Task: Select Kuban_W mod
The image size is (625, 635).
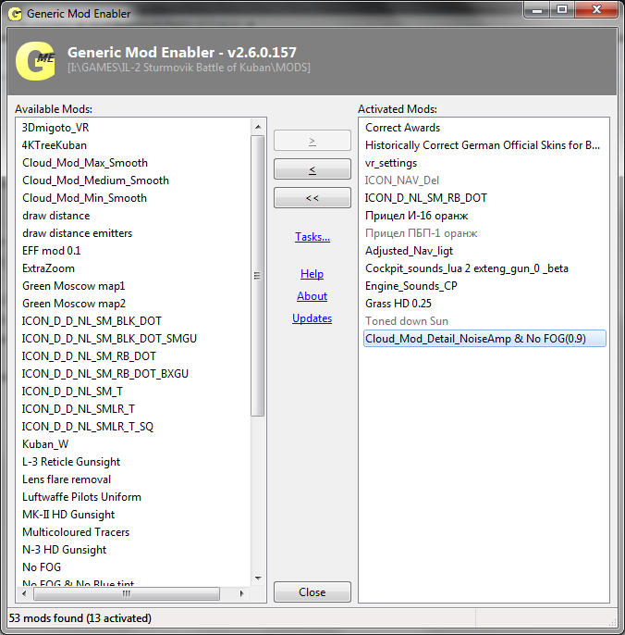Action: (45, 444)
